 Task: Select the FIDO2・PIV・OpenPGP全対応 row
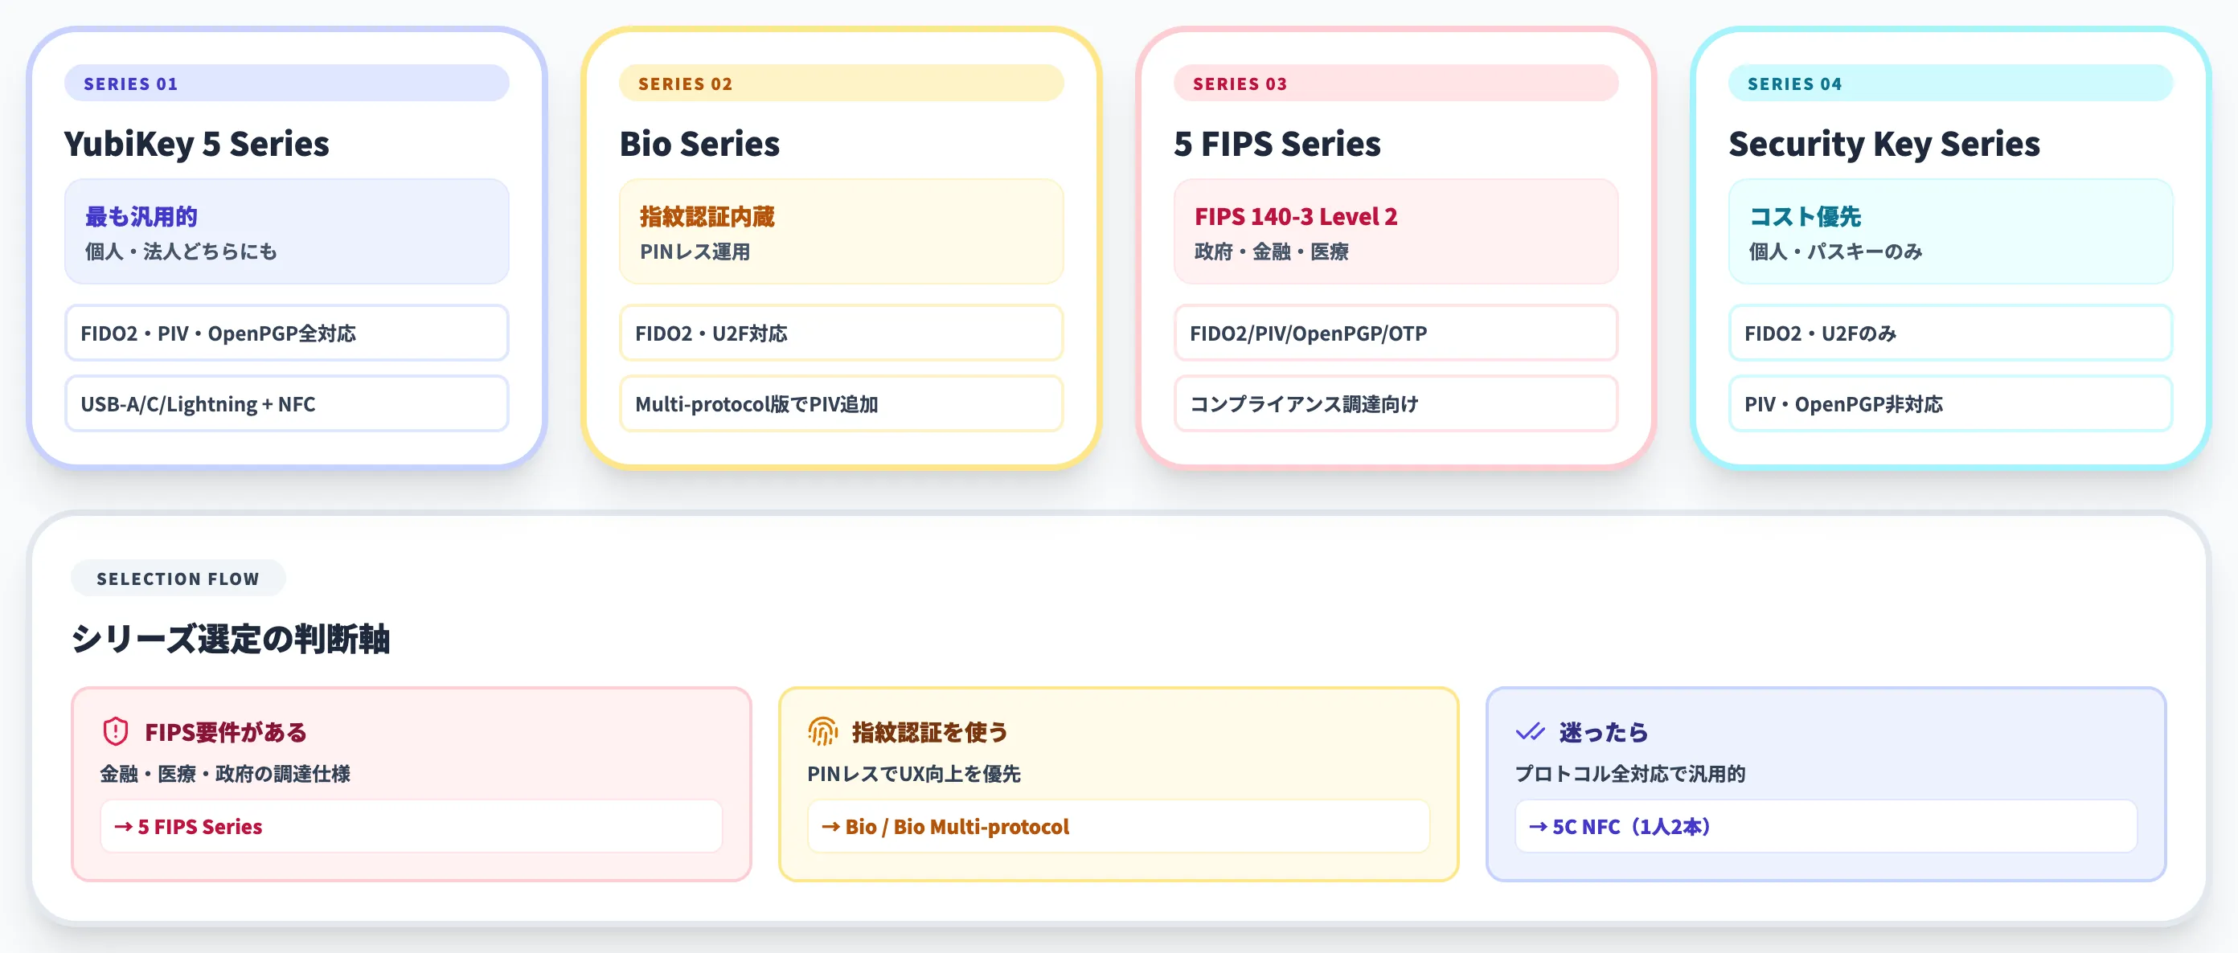coord(287,333)
